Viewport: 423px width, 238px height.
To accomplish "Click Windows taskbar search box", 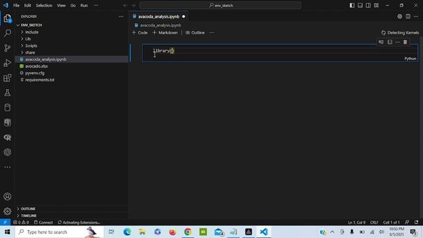I will (59, 232).
